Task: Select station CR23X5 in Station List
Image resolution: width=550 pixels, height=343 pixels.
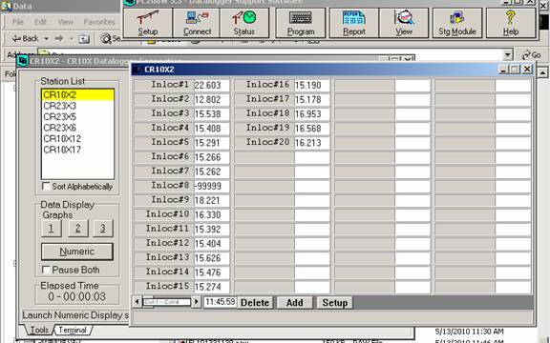Action: click(78, 117)
